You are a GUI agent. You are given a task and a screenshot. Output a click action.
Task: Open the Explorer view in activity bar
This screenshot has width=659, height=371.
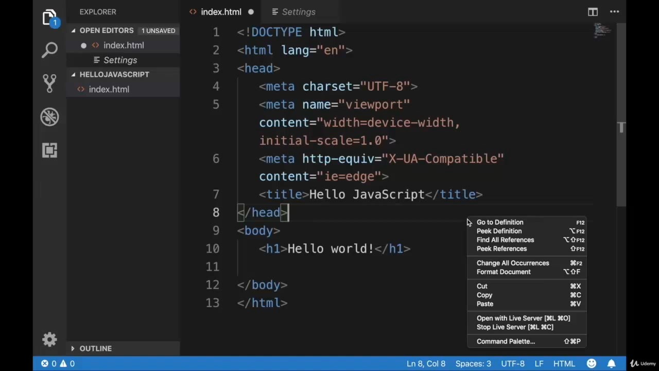(49, 18)
